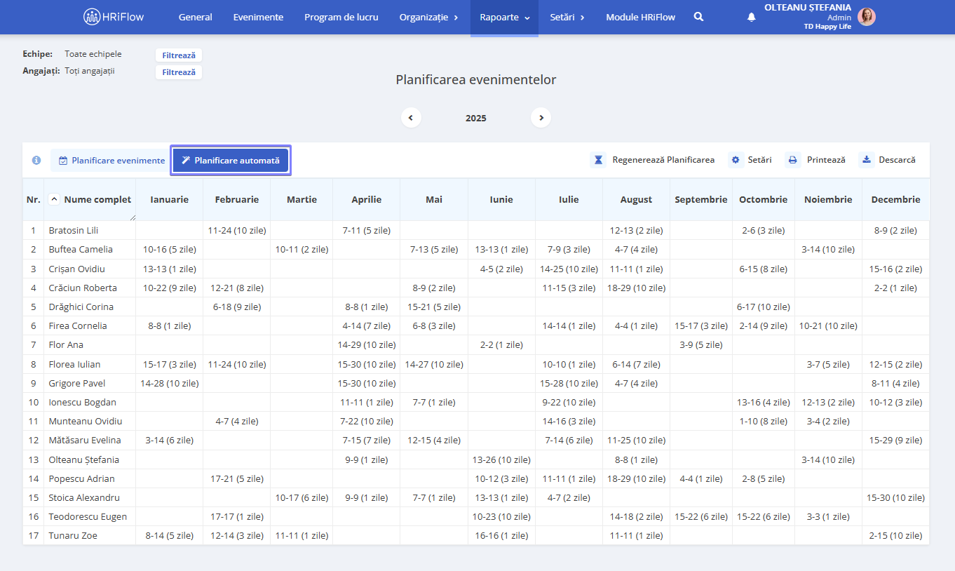The image size is (955, 571).
Task: Click the Septembrie column header
Action: pos(701,200)
